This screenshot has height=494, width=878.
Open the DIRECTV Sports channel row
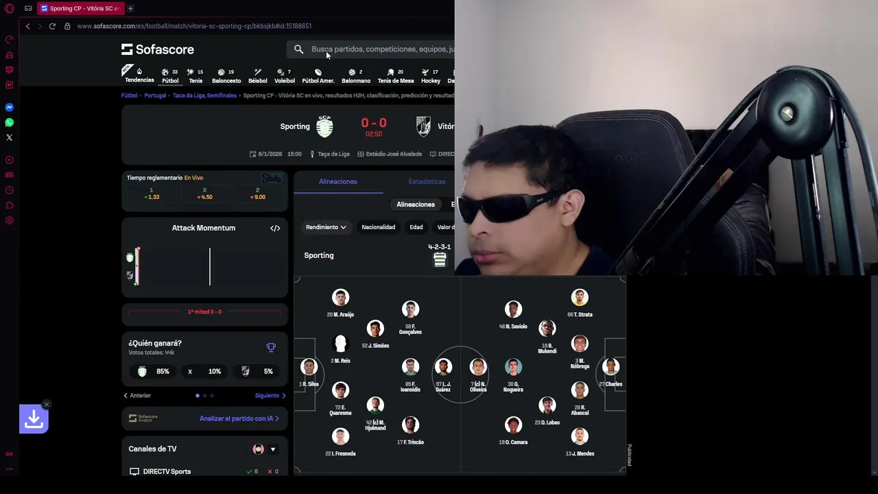(x=204, y=471)
